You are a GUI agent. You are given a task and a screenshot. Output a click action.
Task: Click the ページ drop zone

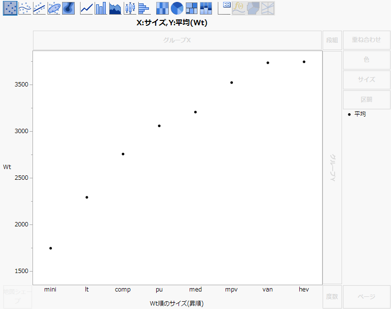tap(366, 297)
